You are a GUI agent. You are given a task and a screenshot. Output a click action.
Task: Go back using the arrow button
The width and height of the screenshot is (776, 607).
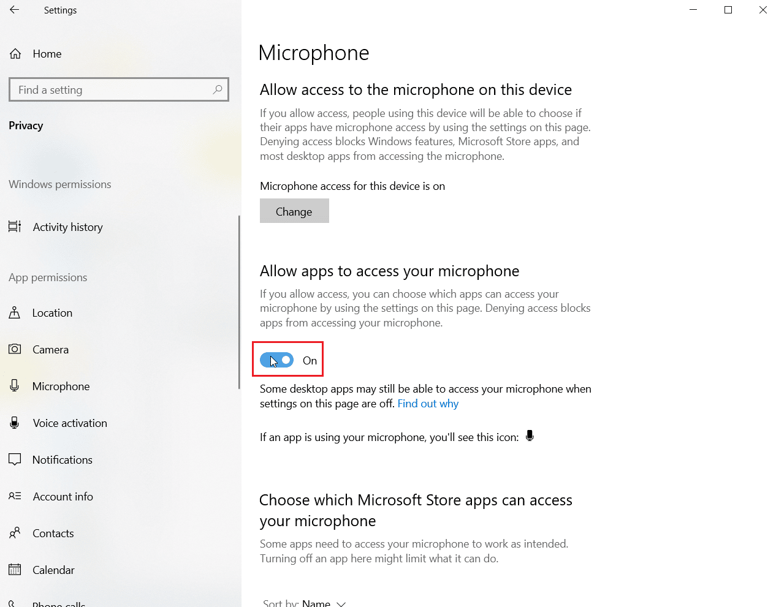pyautogui.click(x=13, y=9)
